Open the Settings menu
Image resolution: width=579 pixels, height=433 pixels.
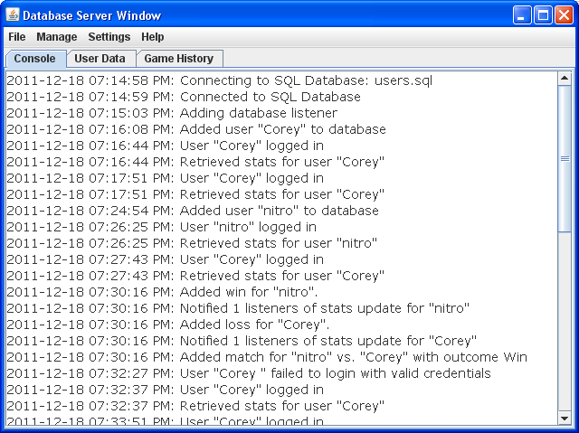[109, 37]
